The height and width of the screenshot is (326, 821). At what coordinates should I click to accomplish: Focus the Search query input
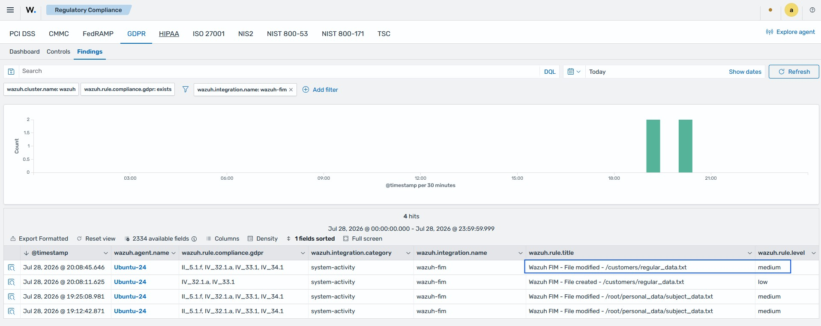(x=279, y=72)
